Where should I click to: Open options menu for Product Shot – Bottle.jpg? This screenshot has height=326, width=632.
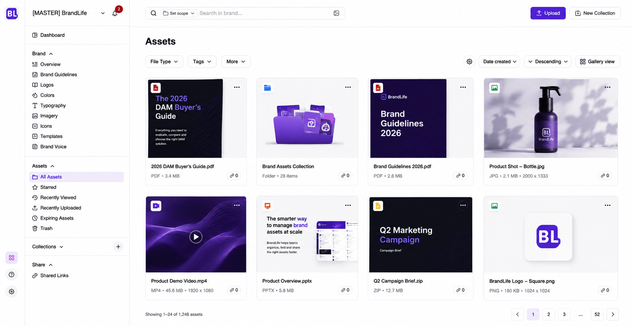coord(607,87)
